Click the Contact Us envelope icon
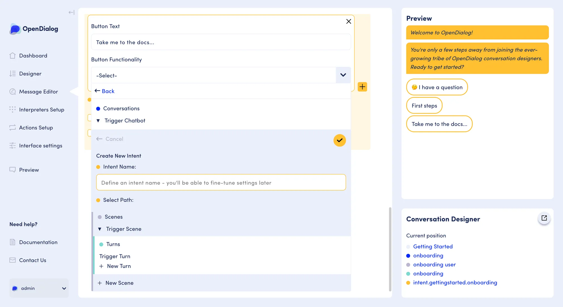The image size is (563, 307). (x=12, y=260)
